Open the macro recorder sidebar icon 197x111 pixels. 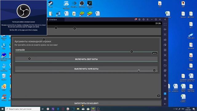[x=165, y=50]
